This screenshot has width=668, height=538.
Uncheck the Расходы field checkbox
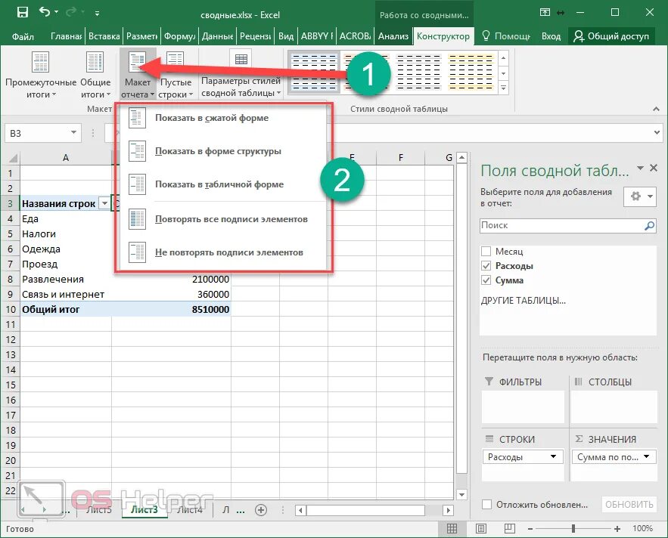point(486,265)
